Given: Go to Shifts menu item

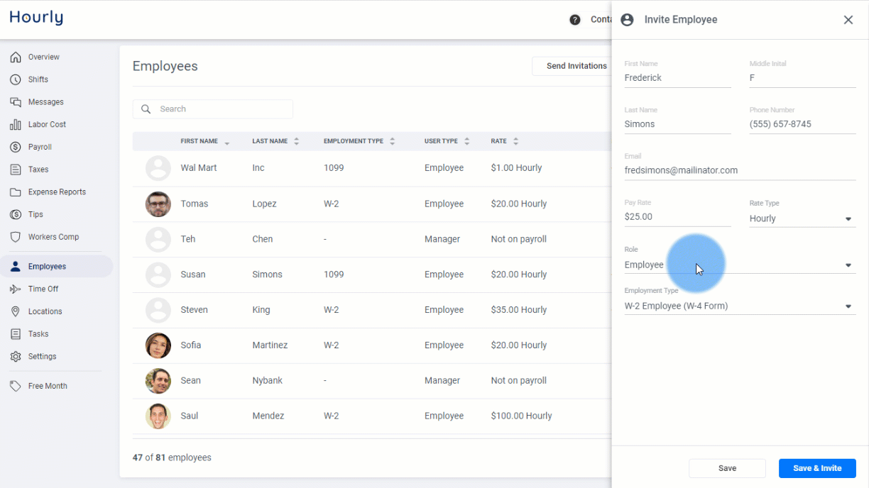Looking at the screenshot, I should [x=38, y=79].
